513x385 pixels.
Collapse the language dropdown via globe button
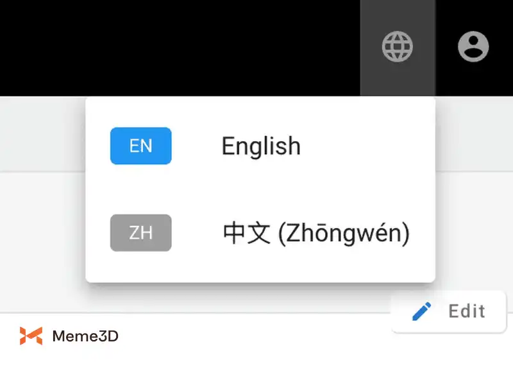point(398,47)
